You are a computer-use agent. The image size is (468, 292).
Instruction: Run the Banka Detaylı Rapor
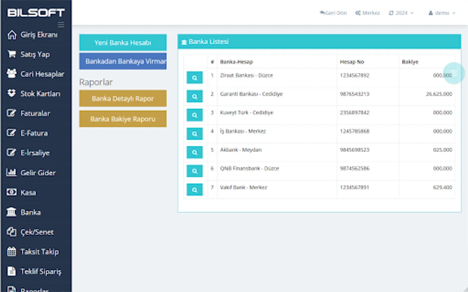(123, 98)
